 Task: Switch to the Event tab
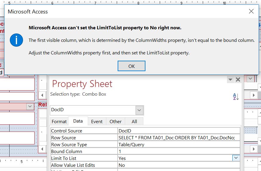(97, 121)
